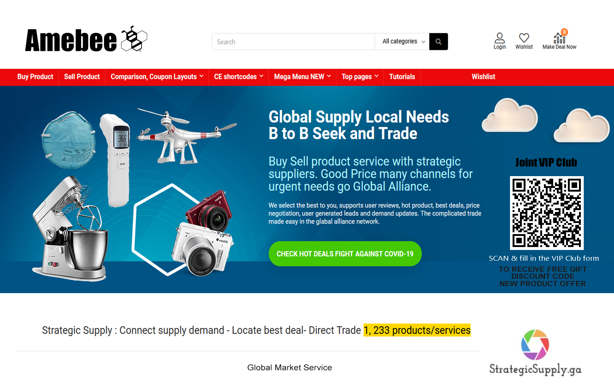This screenshot has width=614, height=384.
Task: Expand the CE shortcodes menu
Action: 239,77
